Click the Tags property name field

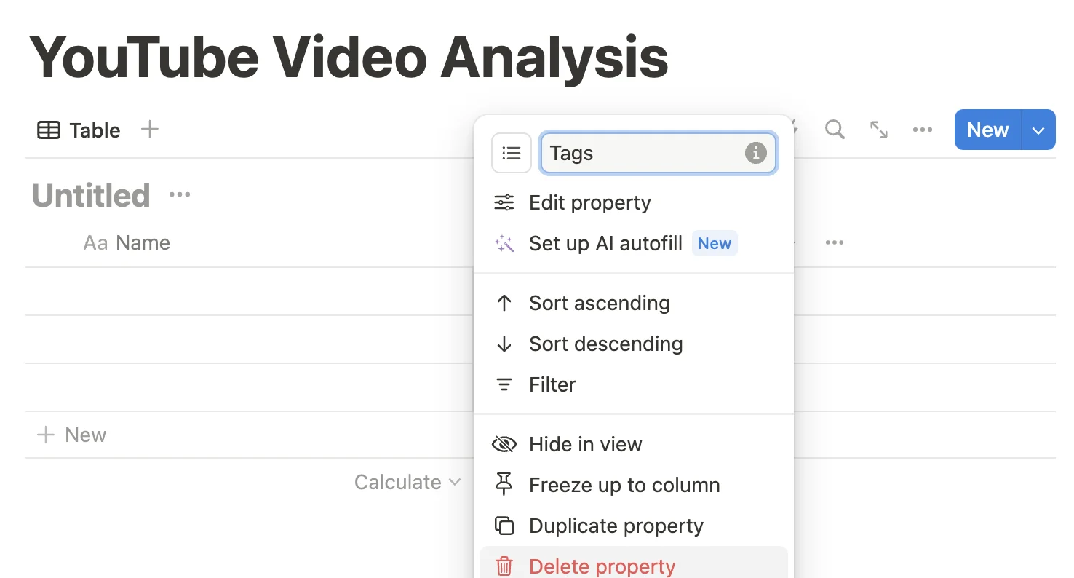point(659,153)
